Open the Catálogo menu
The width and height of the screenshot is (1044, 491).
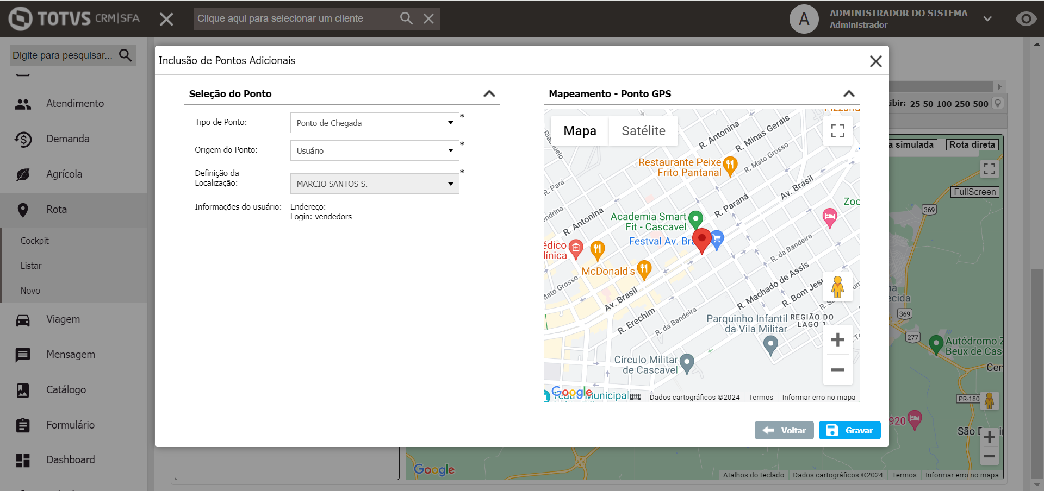pyautogui.click(x=73, y=390)
